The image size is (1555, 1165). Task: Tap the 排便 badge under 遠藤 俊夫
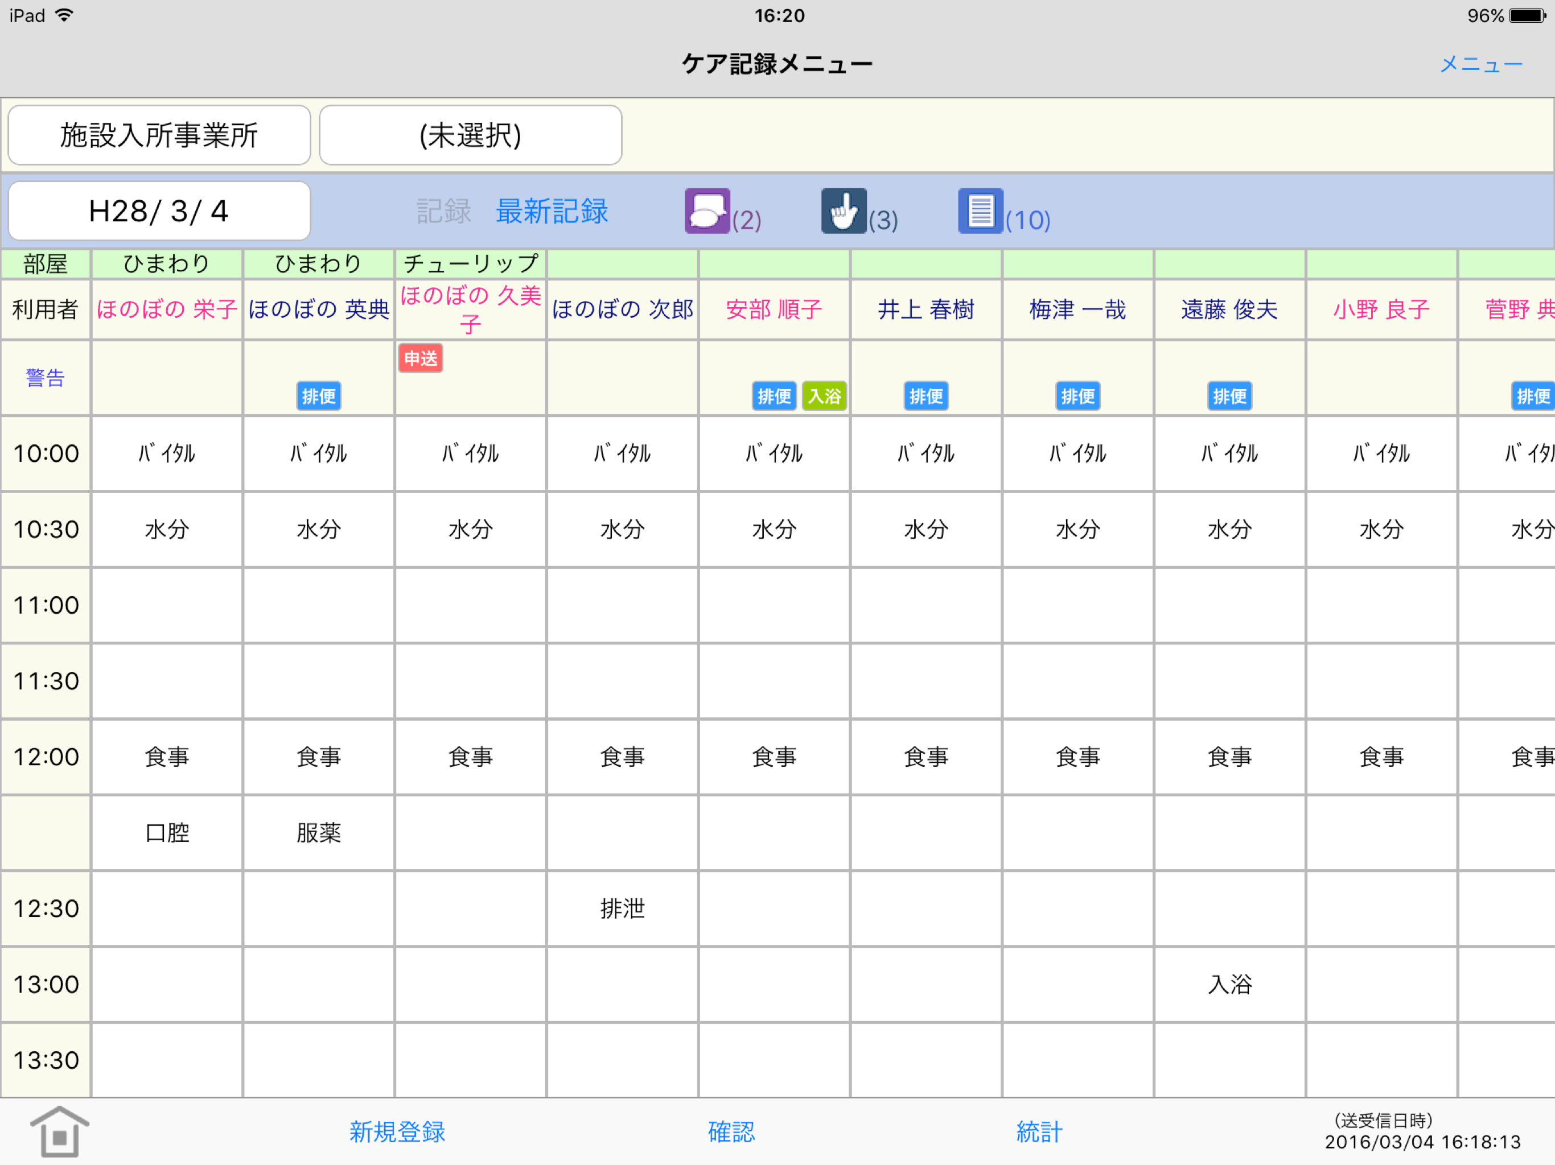pos(1229,396)
